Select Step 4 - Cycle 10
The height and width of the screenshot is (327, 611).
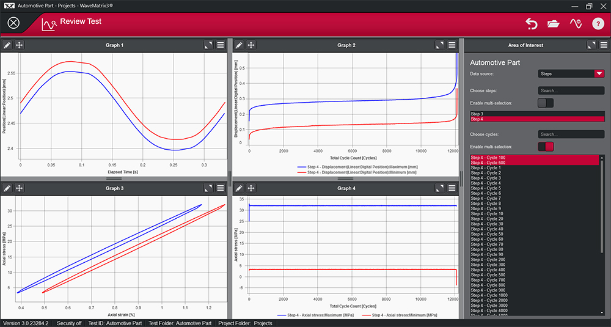pyautogui.click(x=534, y=213)
